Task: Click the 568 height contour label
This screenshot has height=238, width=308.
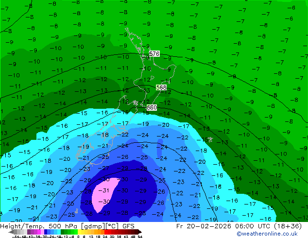Action: tap(161, 87)
